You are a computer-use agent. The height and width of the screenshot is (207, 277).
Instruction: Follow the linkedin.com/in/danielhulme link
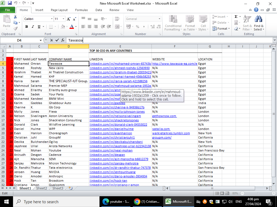tap(112, 129)
